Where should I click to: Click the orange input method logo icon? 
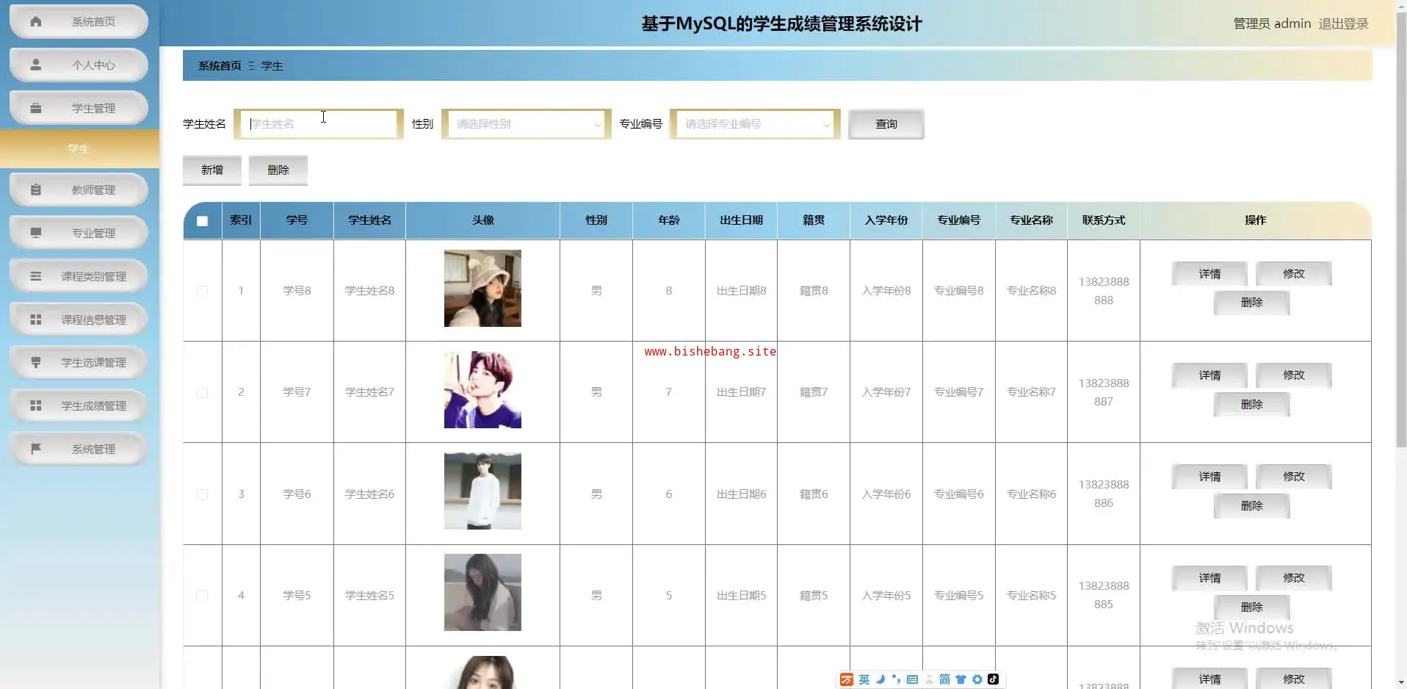[x=847, y=679]
